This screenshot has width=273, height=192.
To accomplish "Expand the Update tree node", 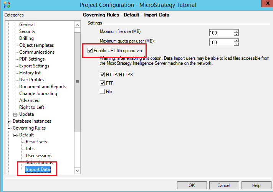I will [x=15, y=115].
